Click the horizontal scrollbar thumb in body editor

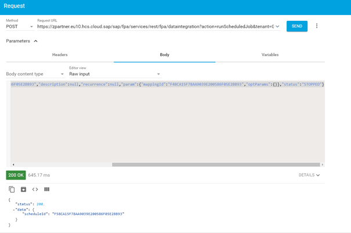pyautogui.click(x=216, y=165)
